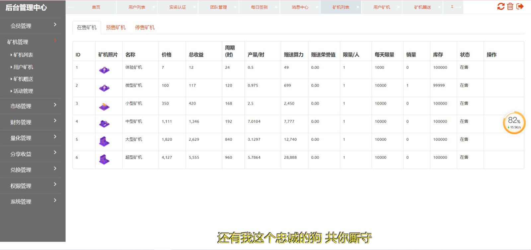
Task: Select 矿机赠送 in the sidebar submenu
Action: tap(23, 79)
